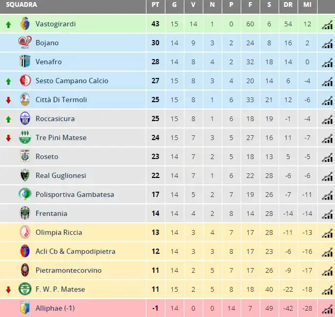The image size is (335, 317).
Task: Sort the table by the PT column header
Action: [155, 5]
